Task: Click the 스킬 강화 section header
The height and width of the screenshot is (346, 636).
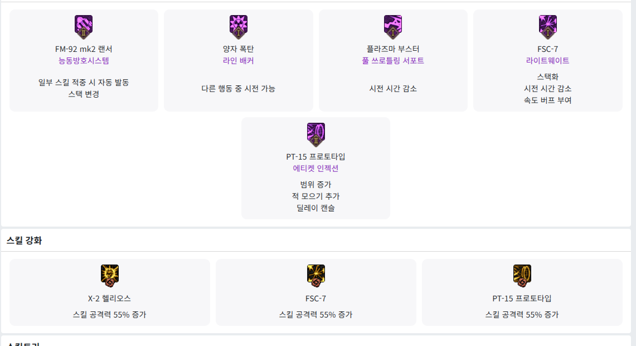Action: [24, 241]
